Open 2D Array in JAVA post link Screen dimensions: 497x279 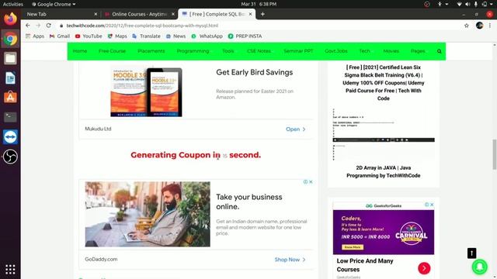click(383, 171)
